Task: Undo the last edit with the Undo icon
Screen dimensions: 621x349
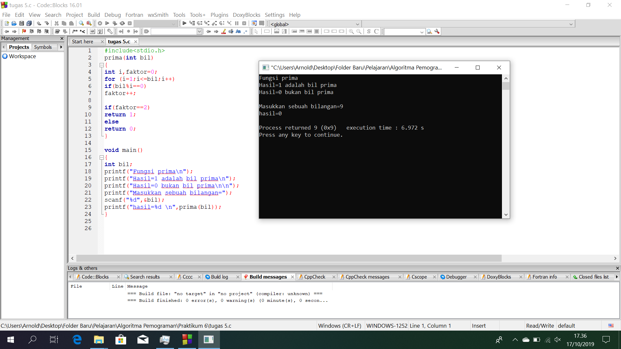Action: point(39,23)
